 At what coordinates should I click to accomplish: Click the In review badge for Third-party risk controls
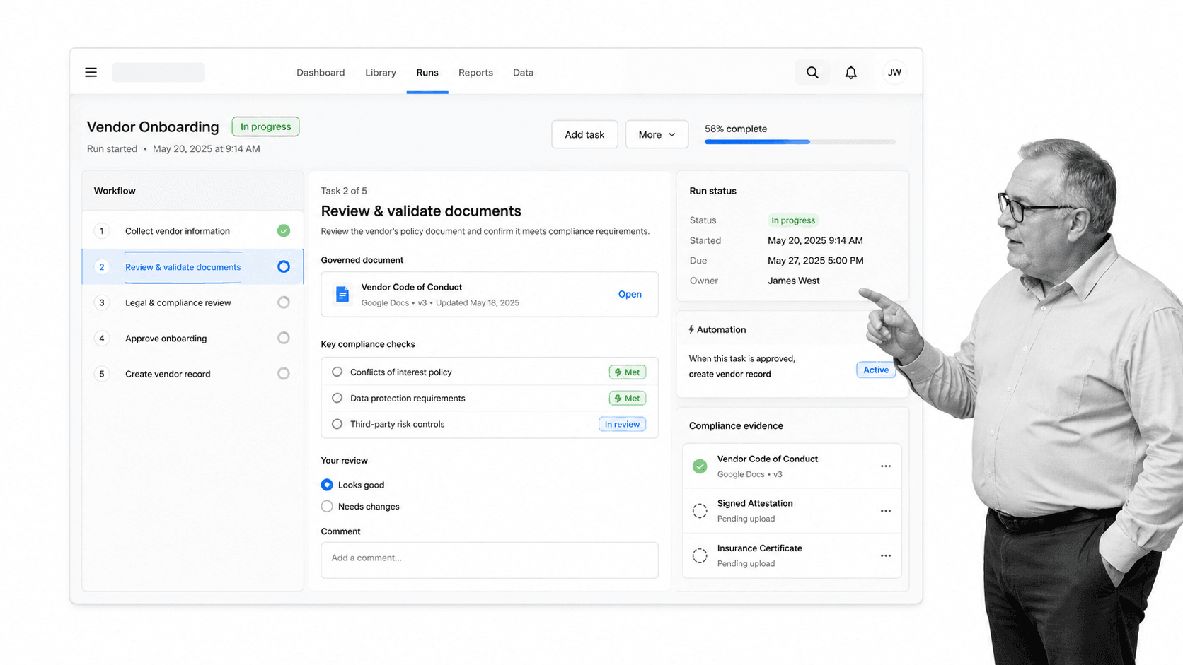tap(622, 424)
